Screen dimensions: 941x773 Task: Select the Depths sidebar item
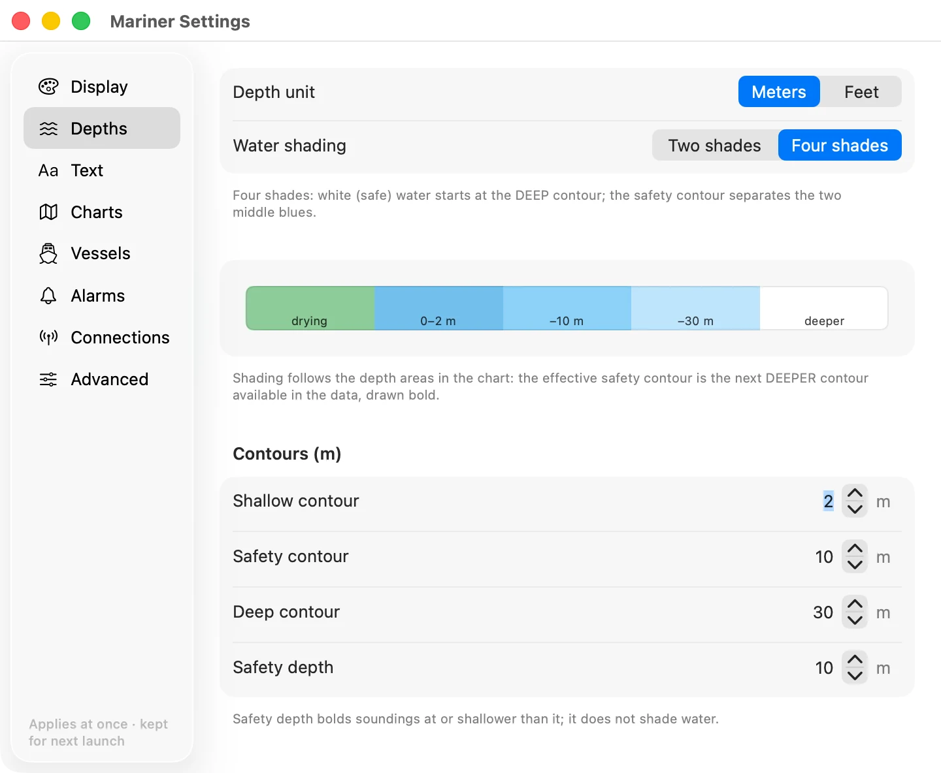pyautogui.click(x=102, y=129)
